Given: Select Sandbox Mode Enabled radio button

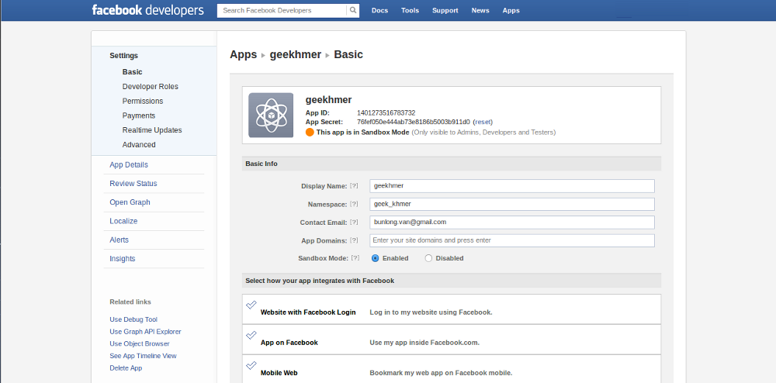Looking at the screenshot, I should pos(375,258).
